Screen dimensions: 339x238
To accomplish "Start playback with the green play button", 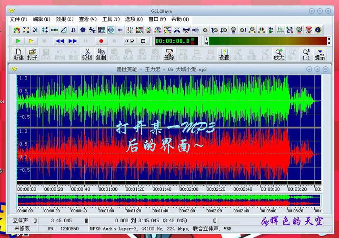I will point(18,41).
